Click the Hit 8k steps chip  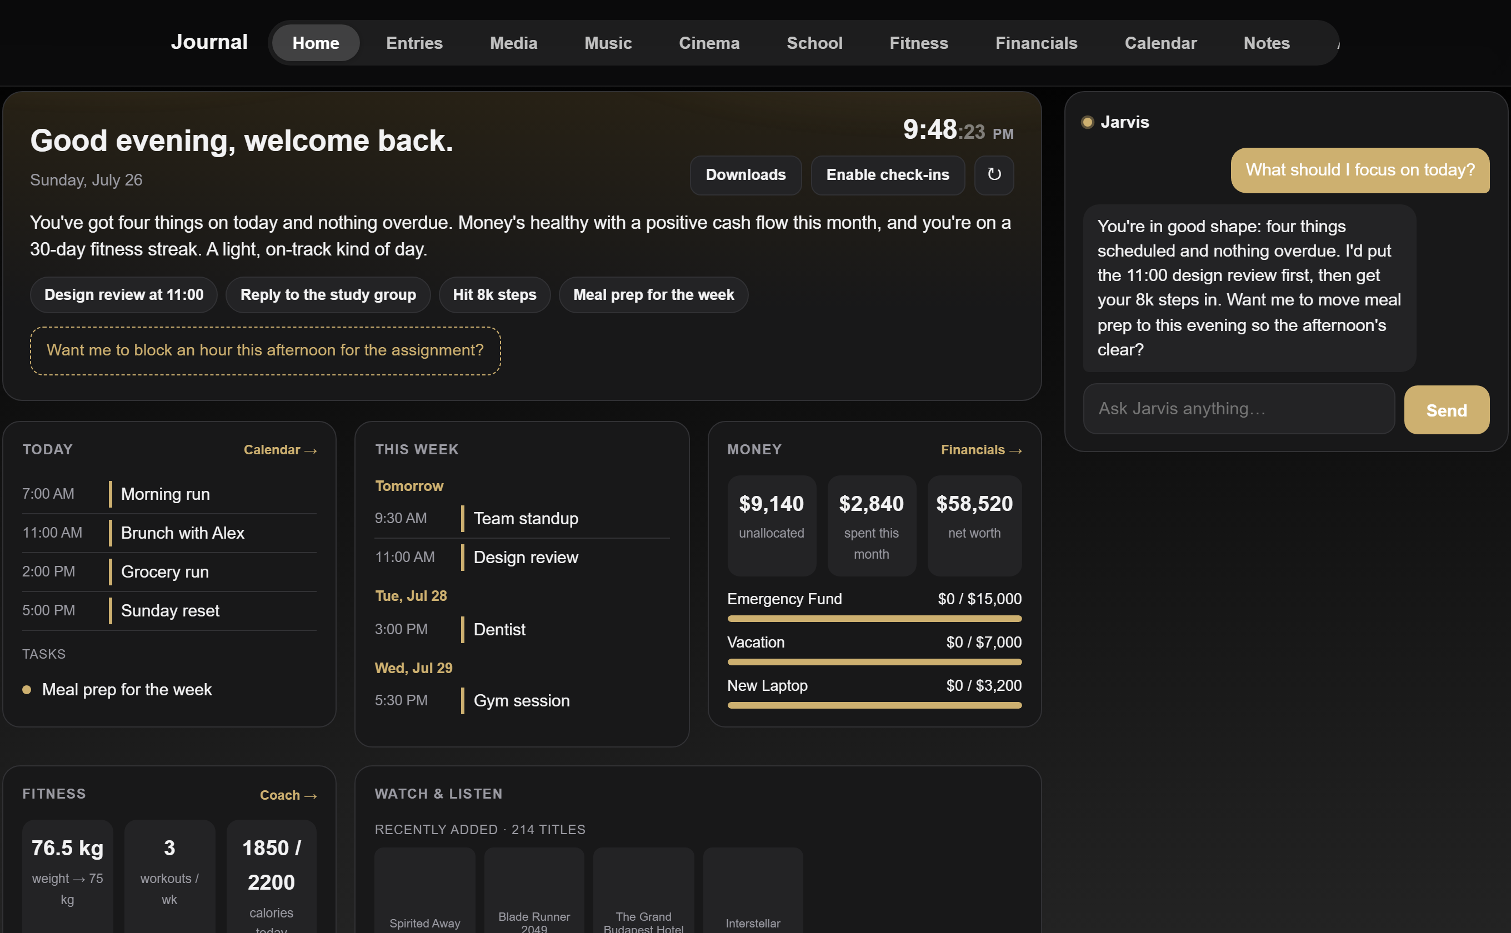coord(494,295)
